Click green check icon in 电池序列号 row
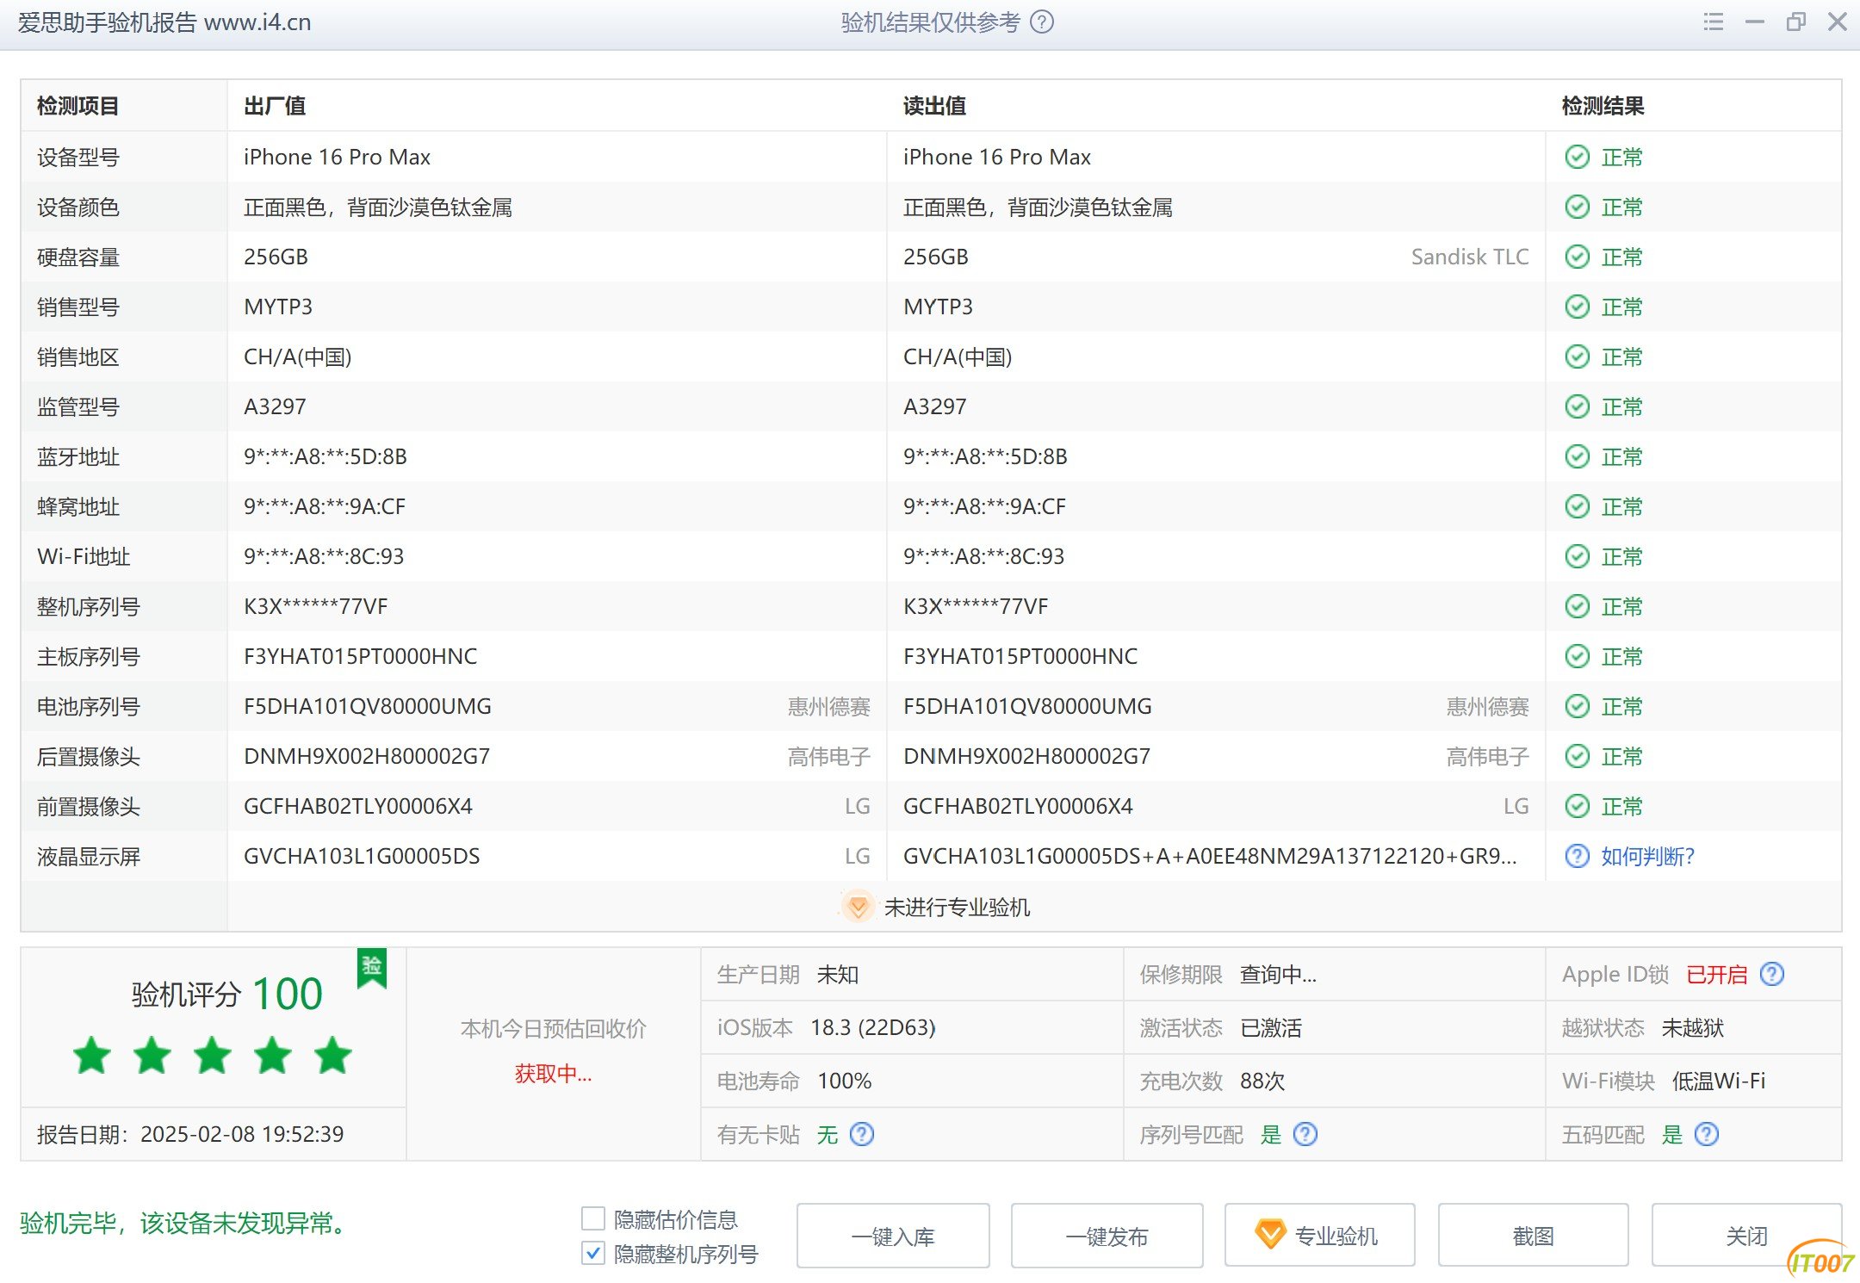The height and width of the screenshot is (1283, 1860). [x=1577, y=706]
